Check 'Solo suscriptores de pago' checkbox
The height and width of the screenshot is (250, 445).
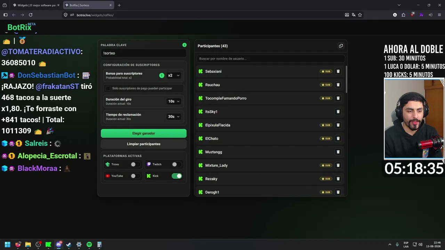(108, 89)
